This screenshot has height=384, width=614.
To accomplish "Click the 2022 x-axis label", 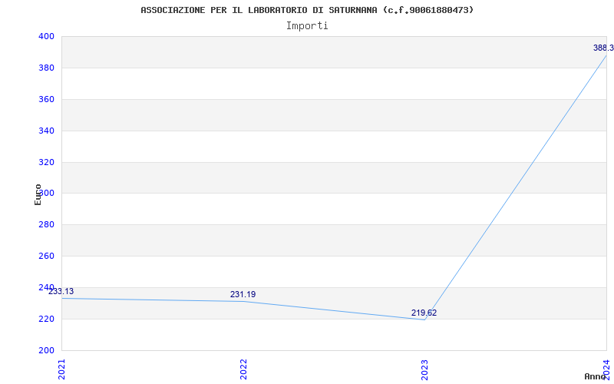I will [243, 369].
